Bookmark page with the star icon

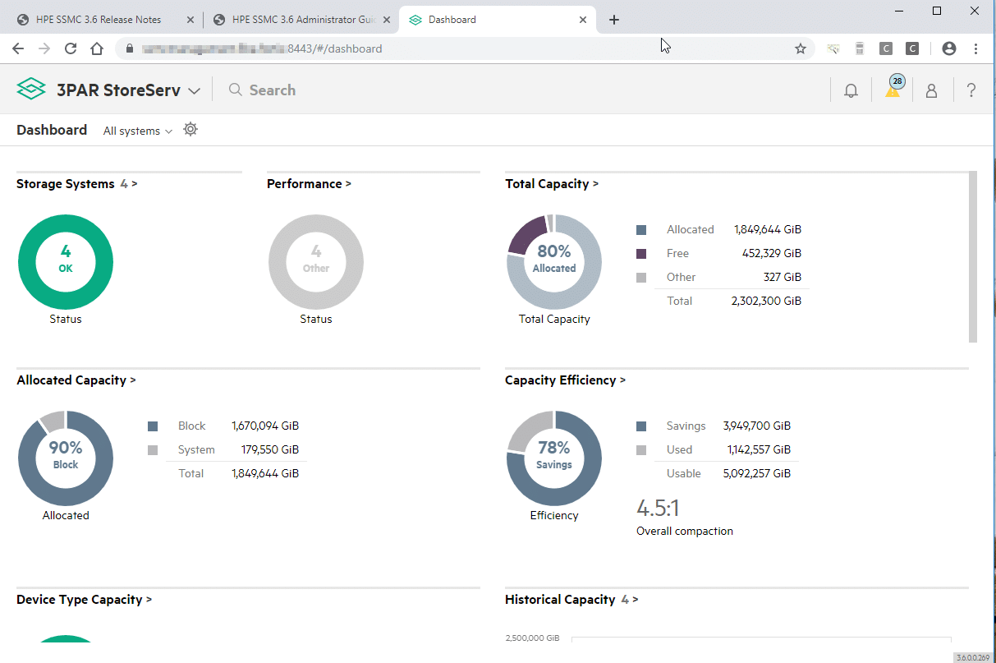(x=800, y=48)
